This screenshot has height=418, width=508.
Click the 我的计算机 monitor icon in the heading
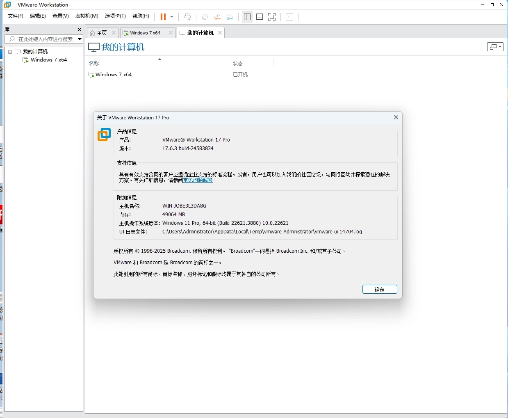pyautogui.click(x=94, y=47)
